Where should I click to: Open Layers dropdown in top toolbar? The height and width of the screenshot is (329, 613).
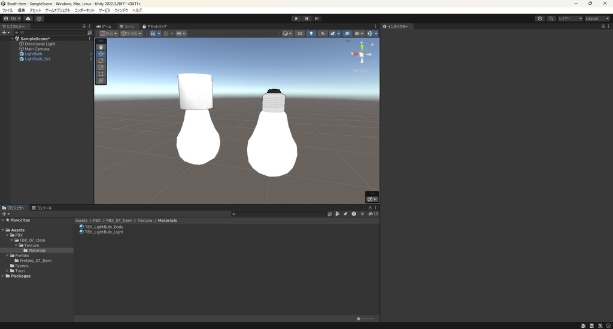coord(570,19)
